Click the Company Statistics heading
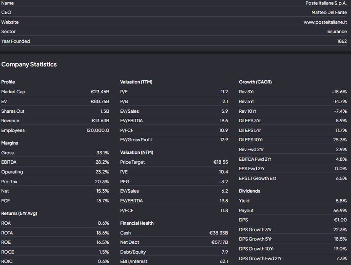The image size is (351, 265). (x=29, y=64)
